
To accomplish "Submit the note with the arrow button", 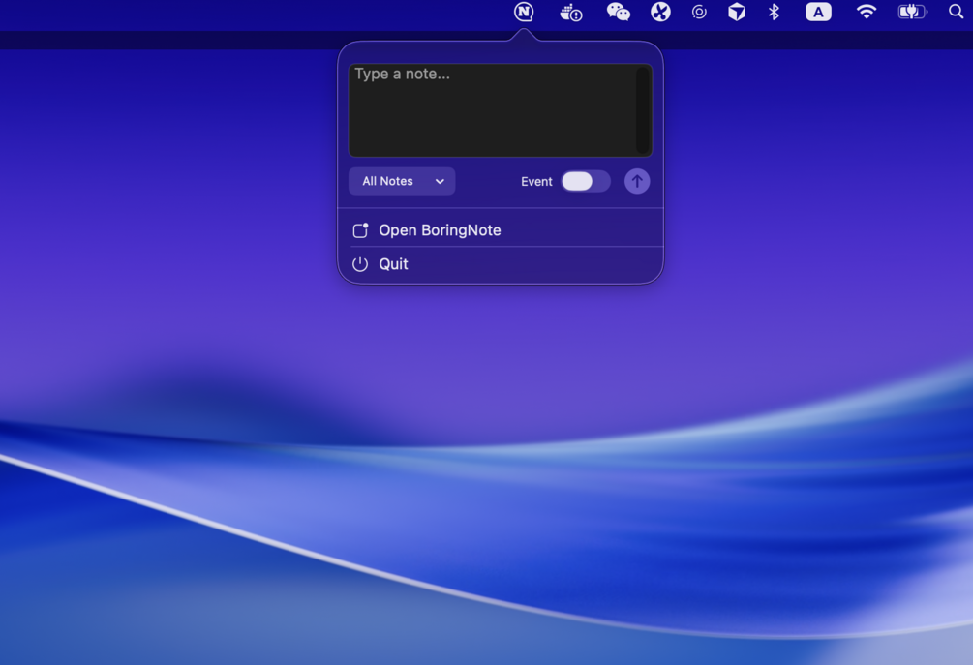I will point(637,181).
